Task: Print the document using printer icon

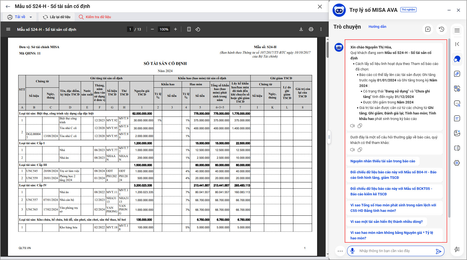Action: pos(311,29)
